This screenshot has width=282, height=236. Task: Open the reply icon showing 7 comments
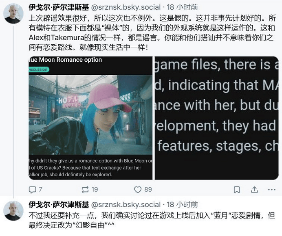coord(33,190)
